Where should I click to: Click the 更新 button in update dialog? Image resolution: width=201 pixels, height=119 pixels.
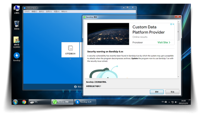(157, 92)
